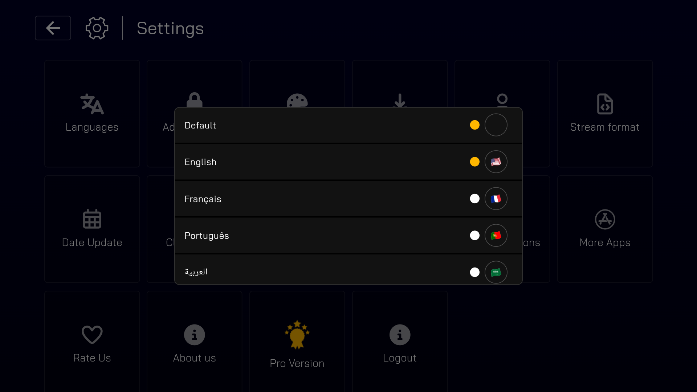This screenshot has width=697, height=392.
Task: Select the Arabic radio button
Action: 475,272
